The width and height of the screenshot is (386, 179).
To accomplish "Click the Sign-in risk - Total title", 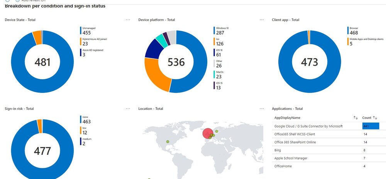I will tap(19, 109).
